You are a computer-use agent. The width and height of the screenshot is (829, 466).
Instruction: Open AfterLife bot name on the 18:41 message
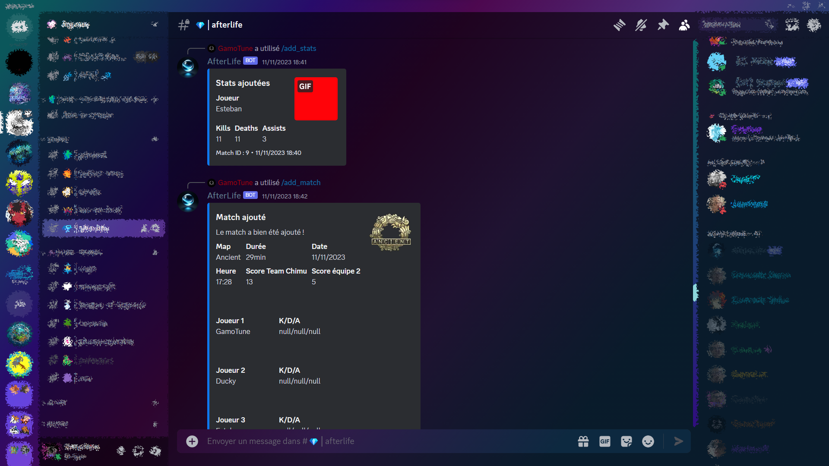pyautogui.click(x=224, y=61)
